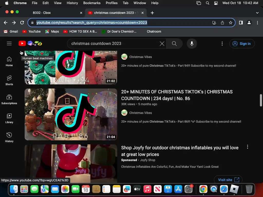Image resolution: width=263 pixels, height=197 pixels.
Task: Click the magnifier search button
Action: [174, 44]
